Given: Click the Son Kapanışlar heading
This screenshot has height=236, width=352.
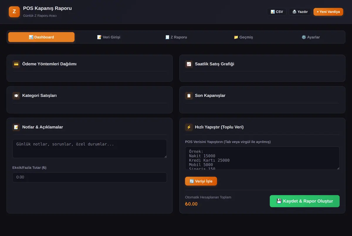Looking at the screenshot, I should [x=210, y=96].
